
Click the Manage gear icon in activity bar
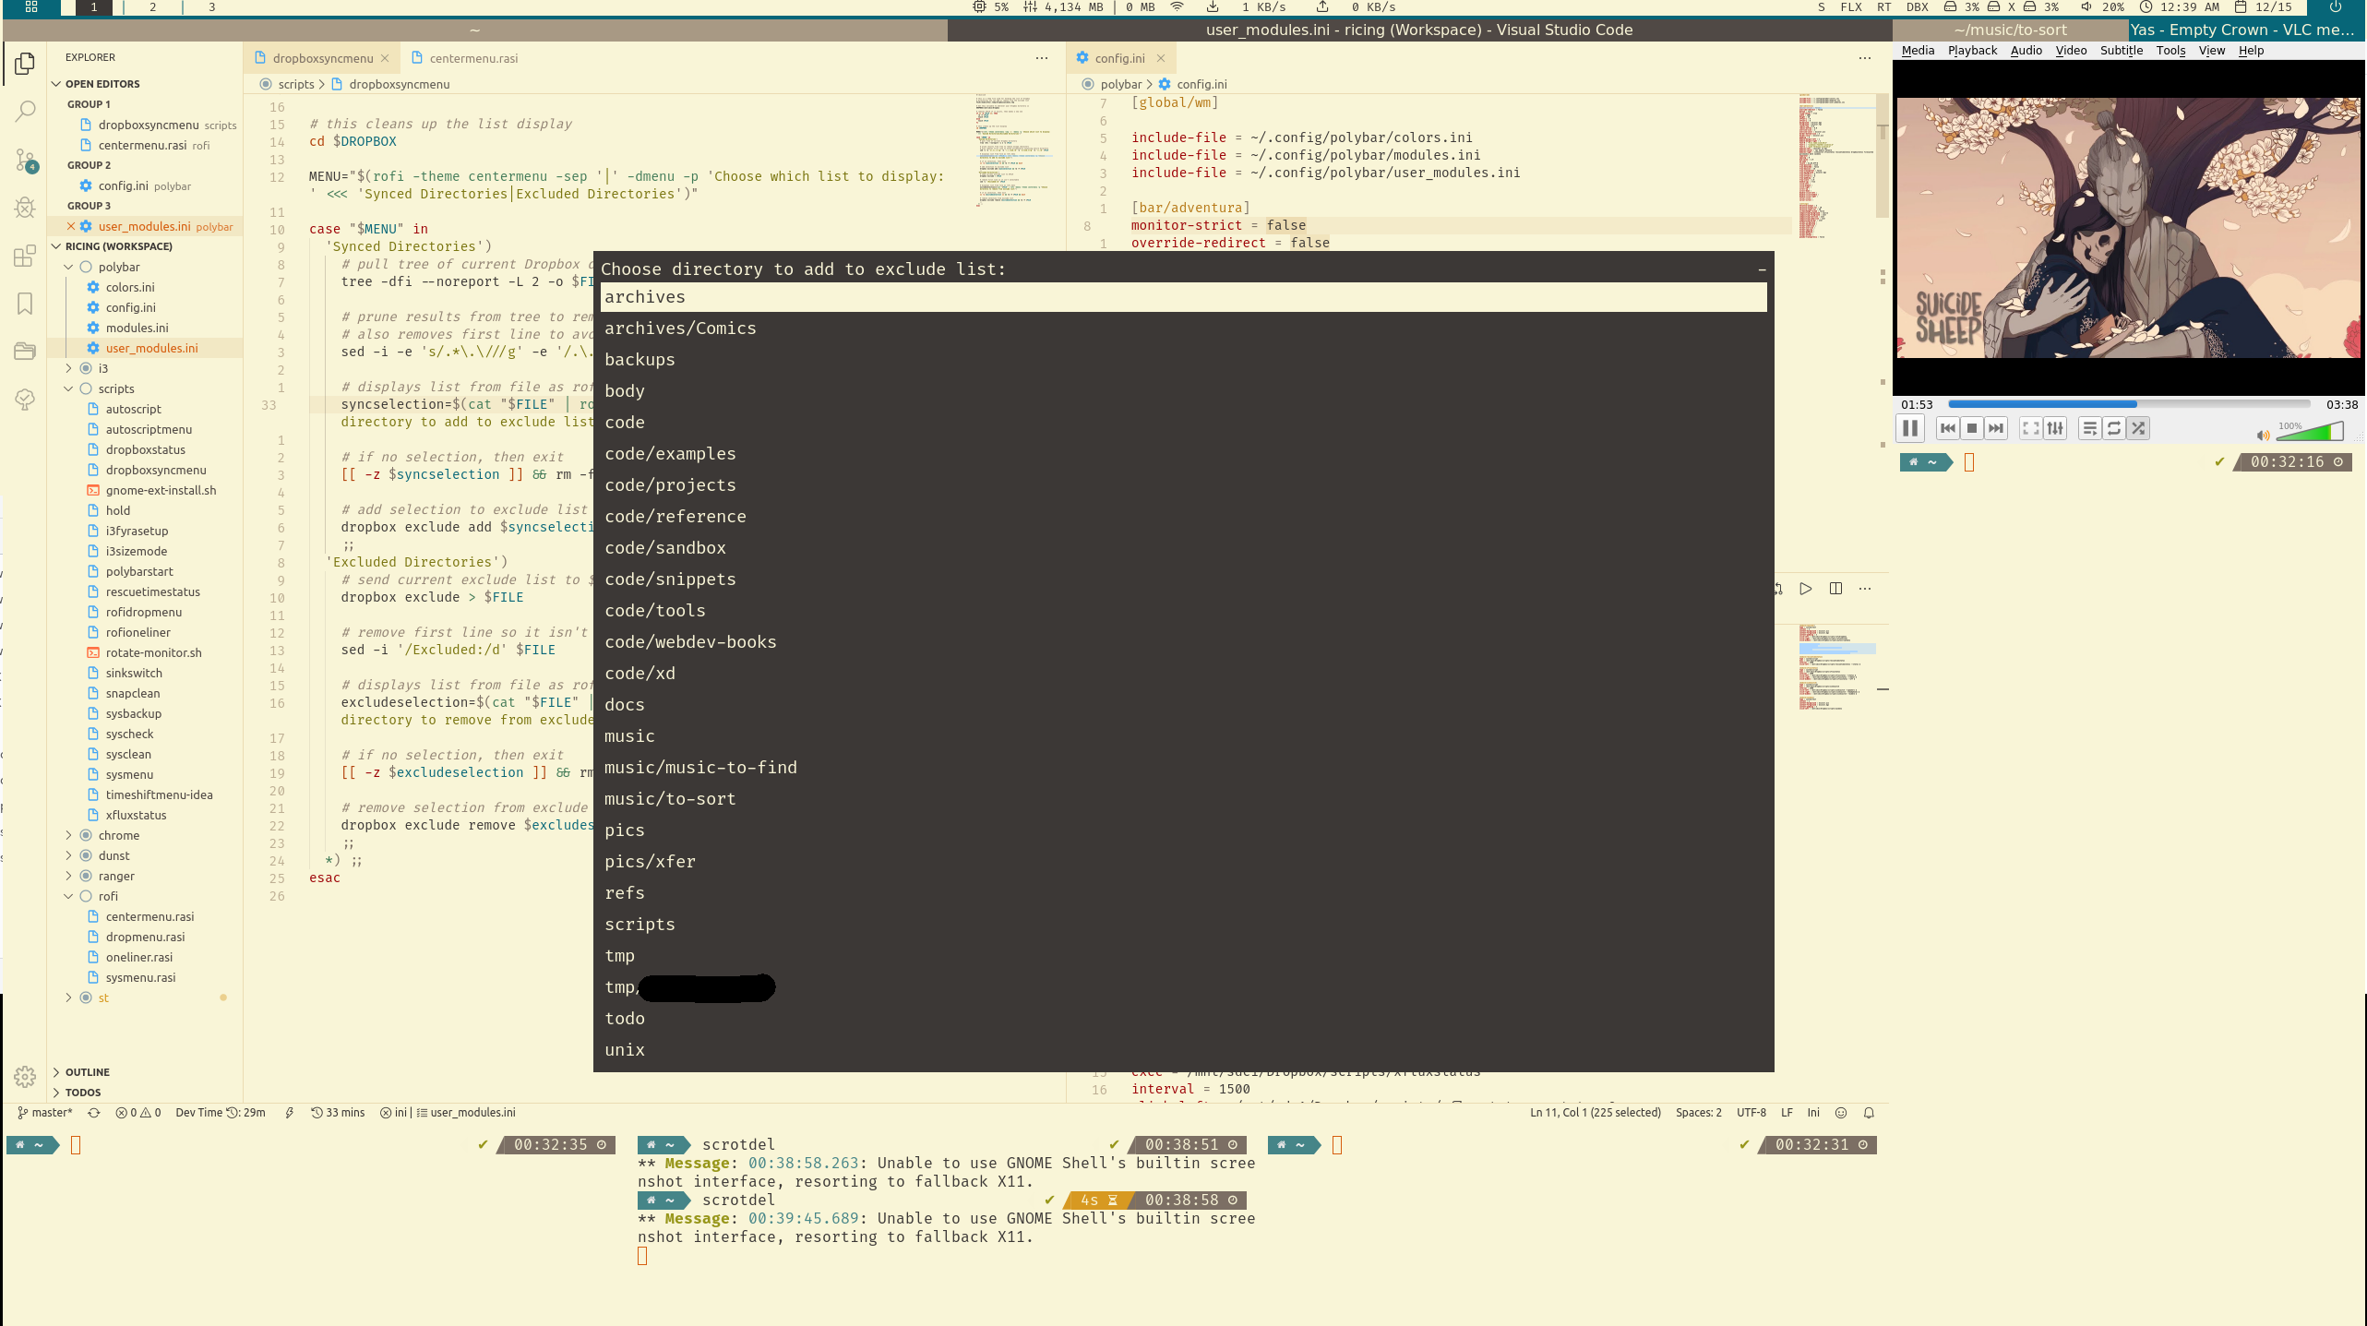25,1076
